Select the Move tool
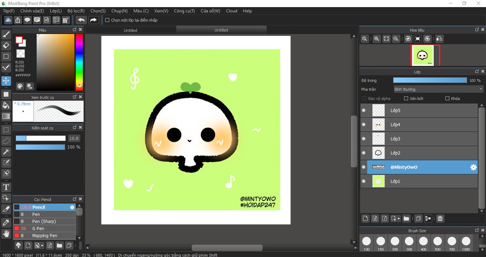 (6, 81)
